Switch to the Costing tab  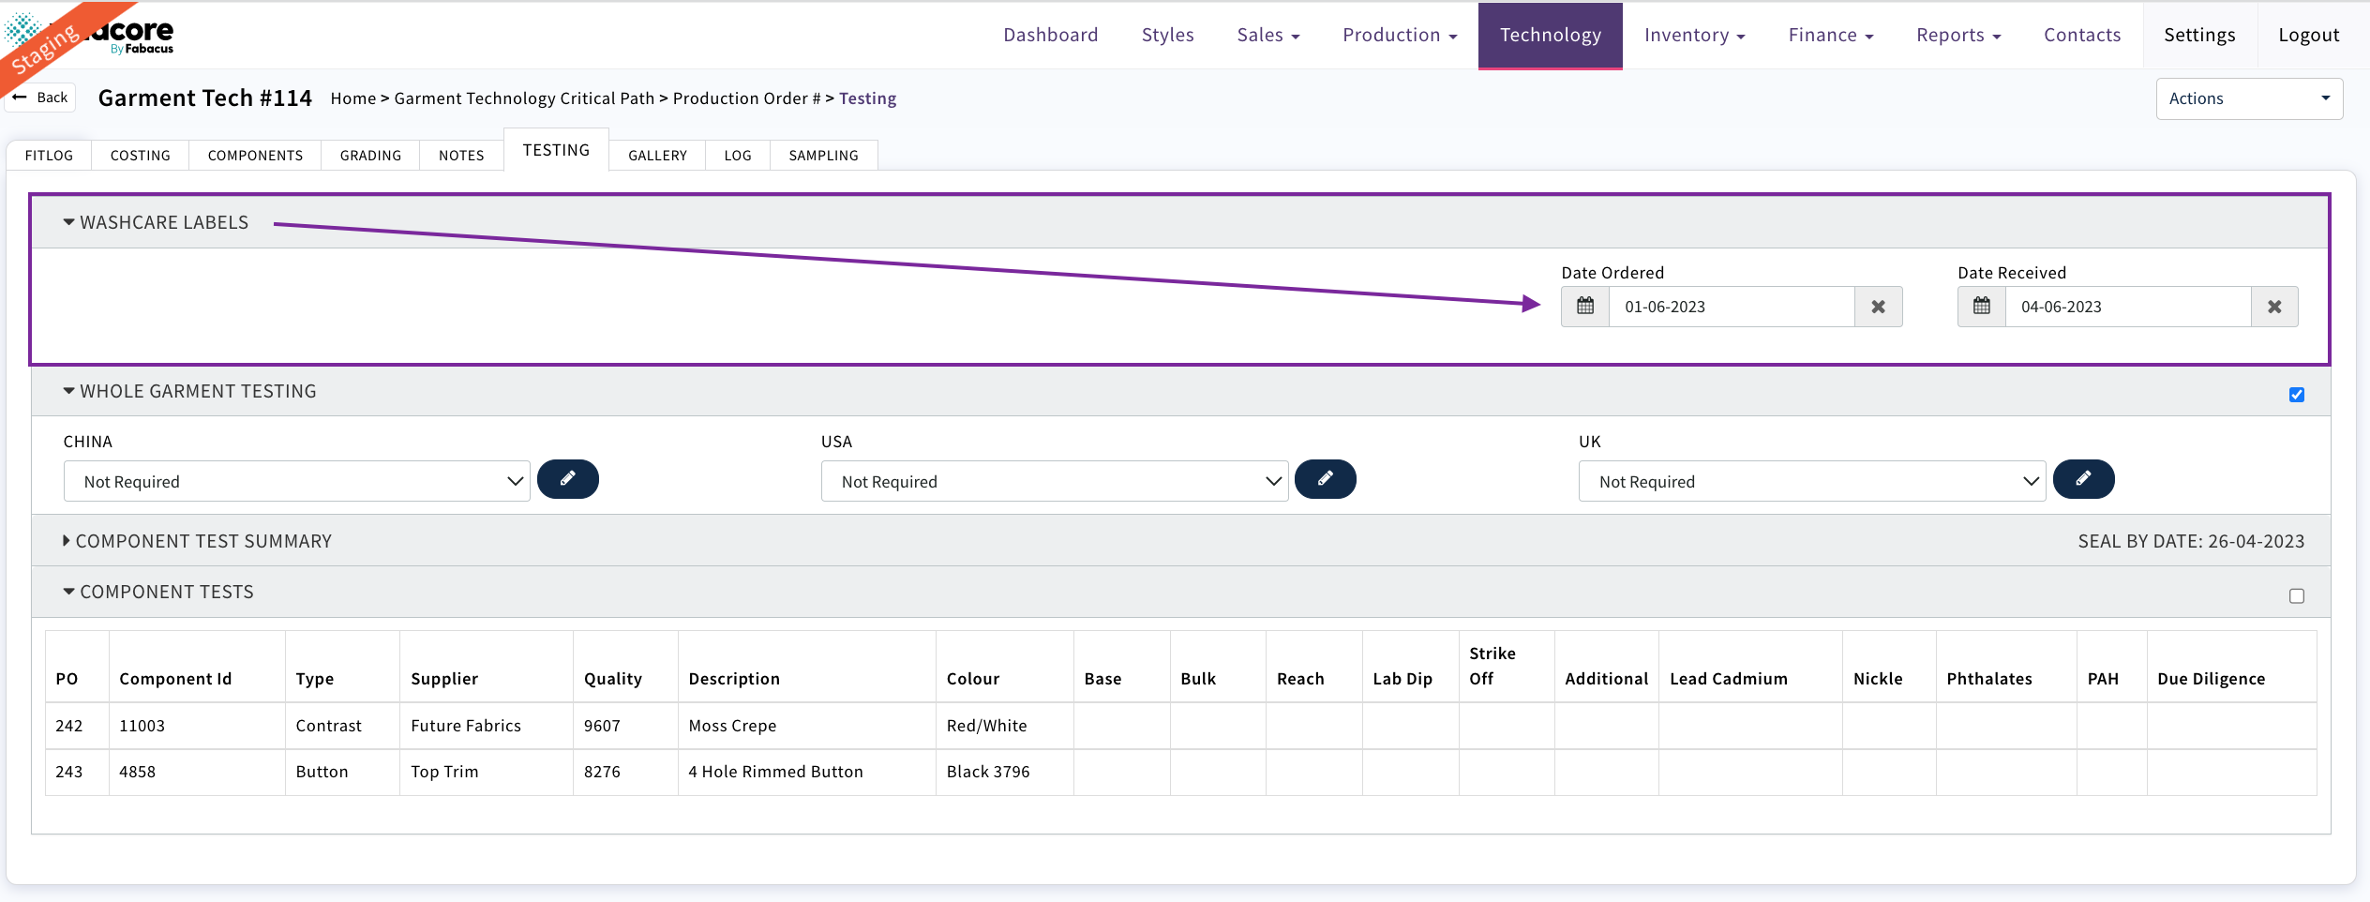pyautogui.click(x=140, y=156)
